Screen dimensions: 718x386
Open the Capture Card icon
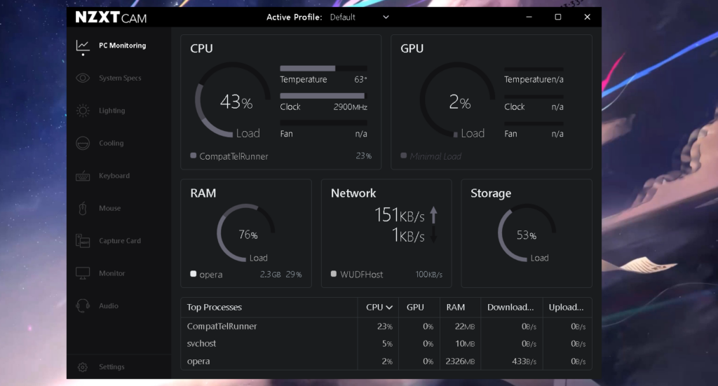tap(83, 241)
